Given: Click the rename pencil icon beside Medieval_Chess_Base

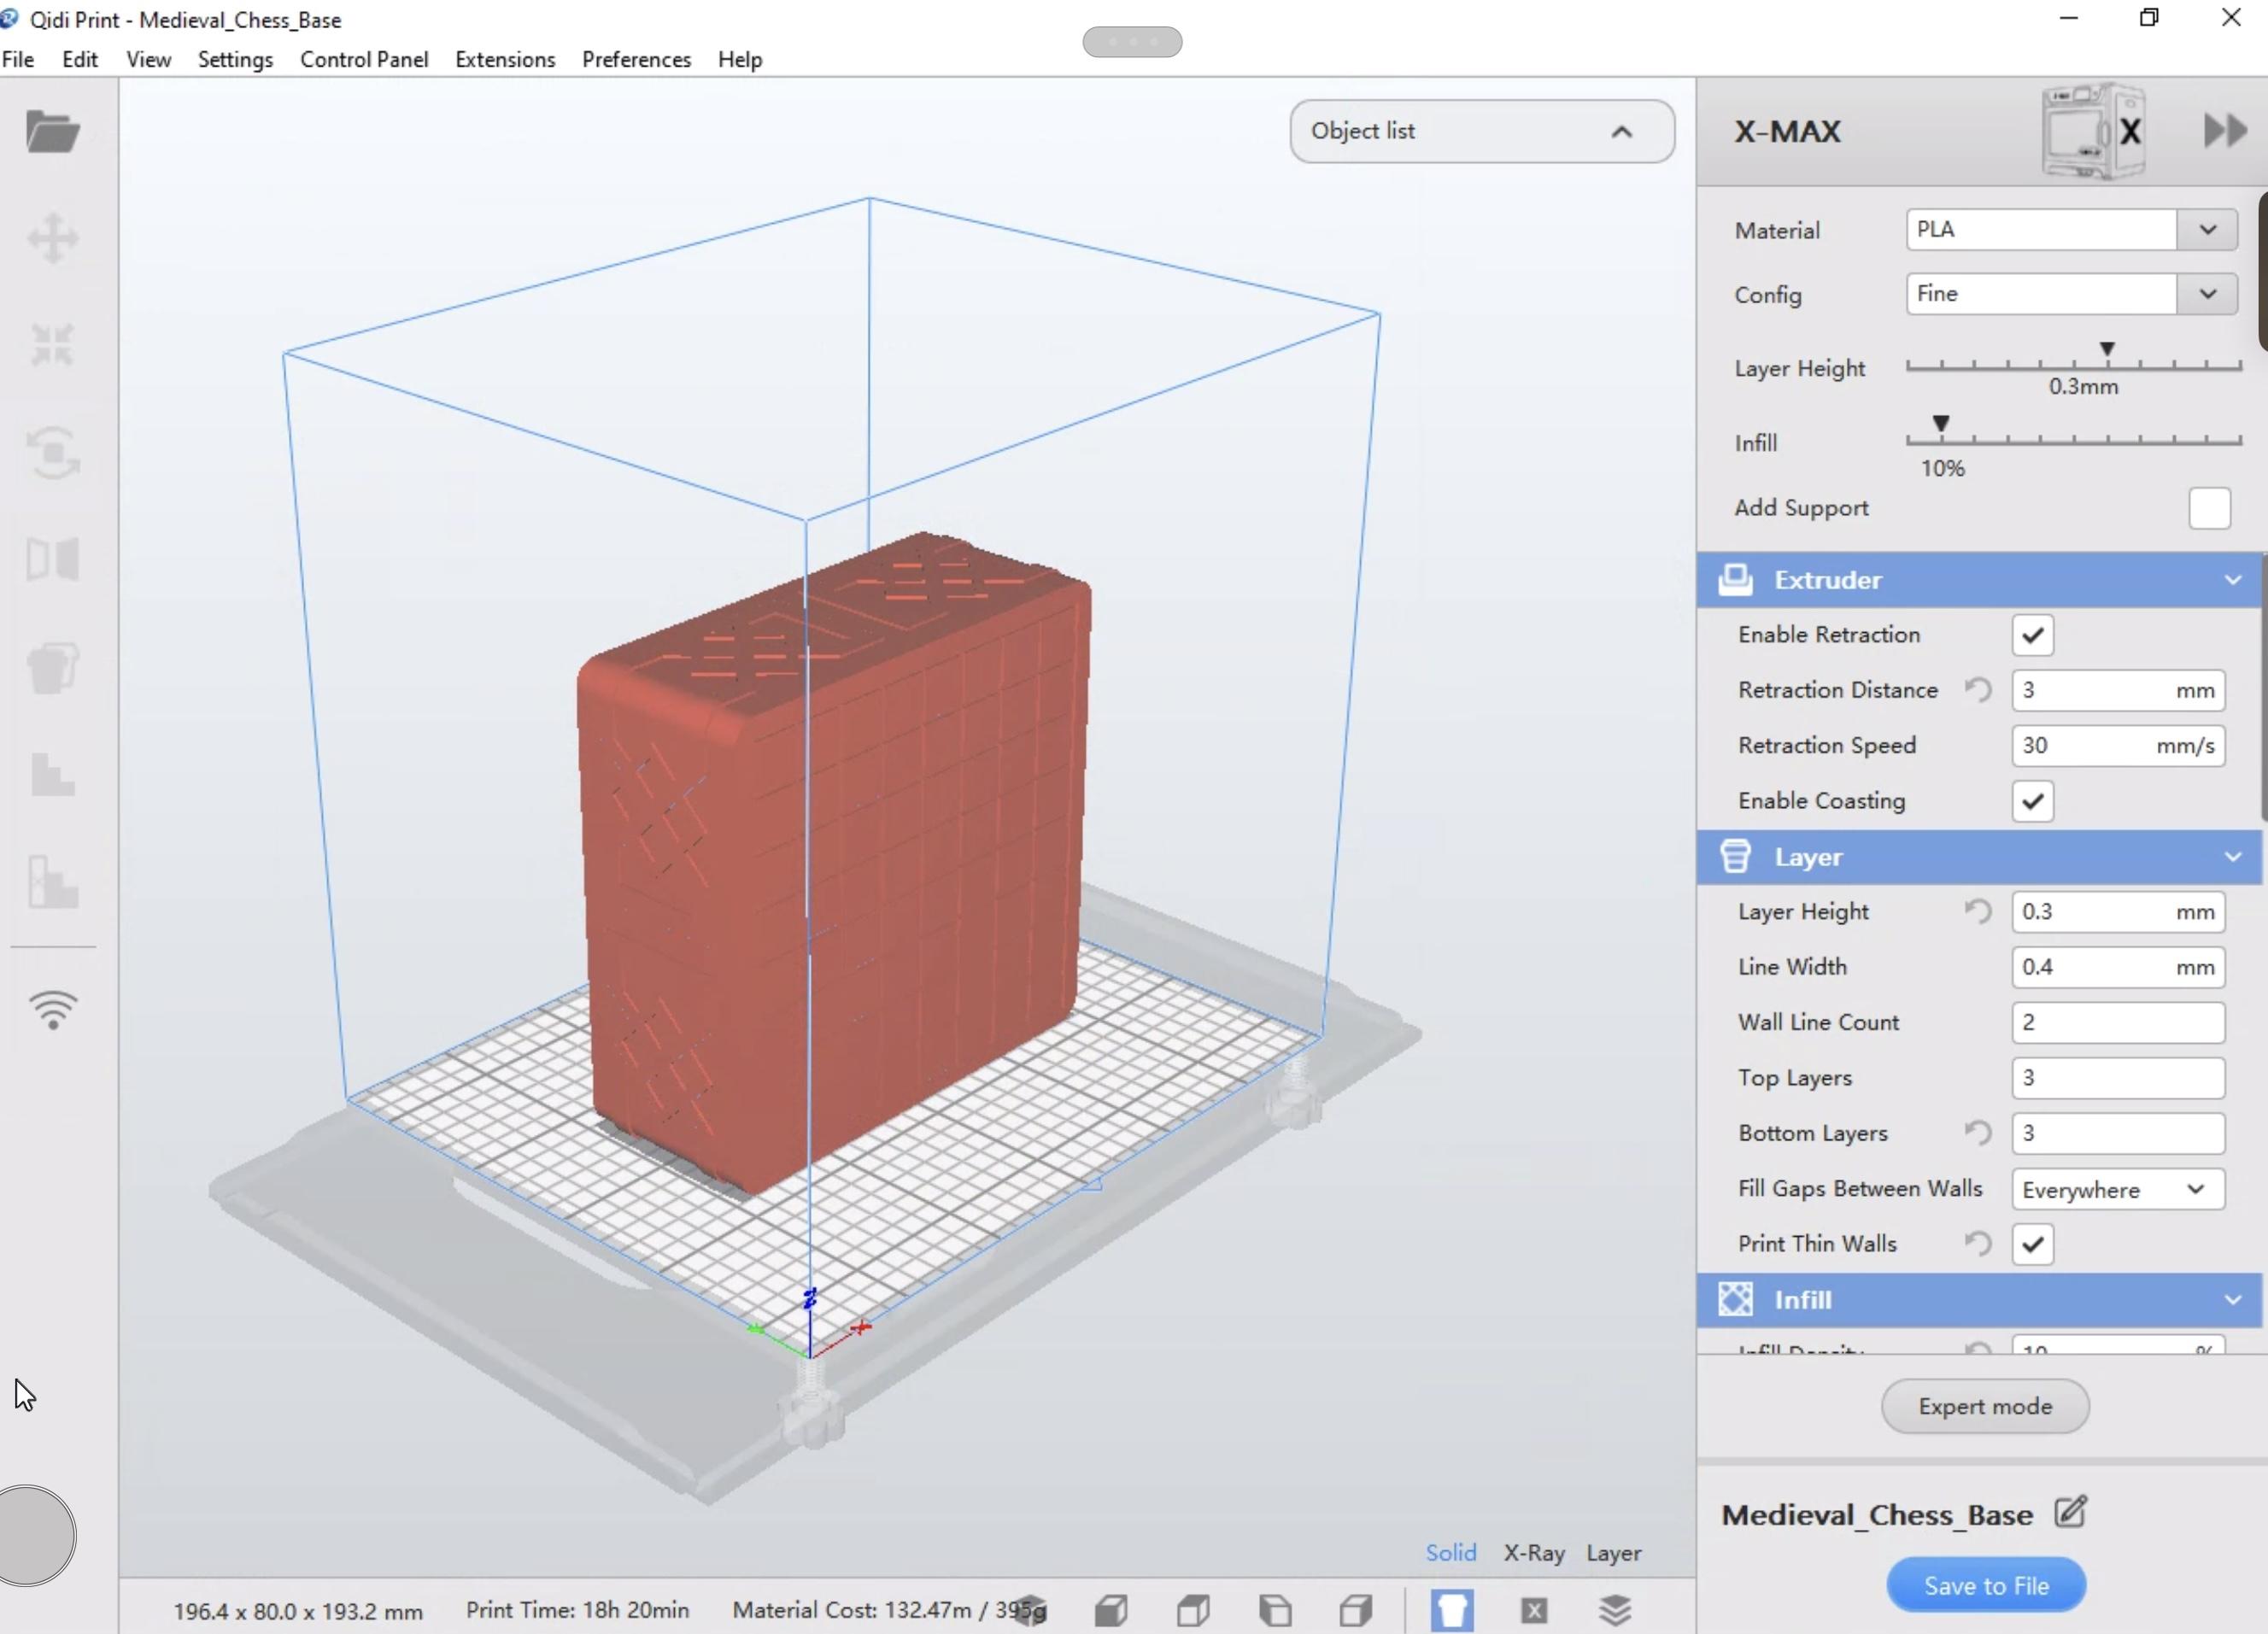Looking at the screenshot, I should (x=2070, y=1512).
